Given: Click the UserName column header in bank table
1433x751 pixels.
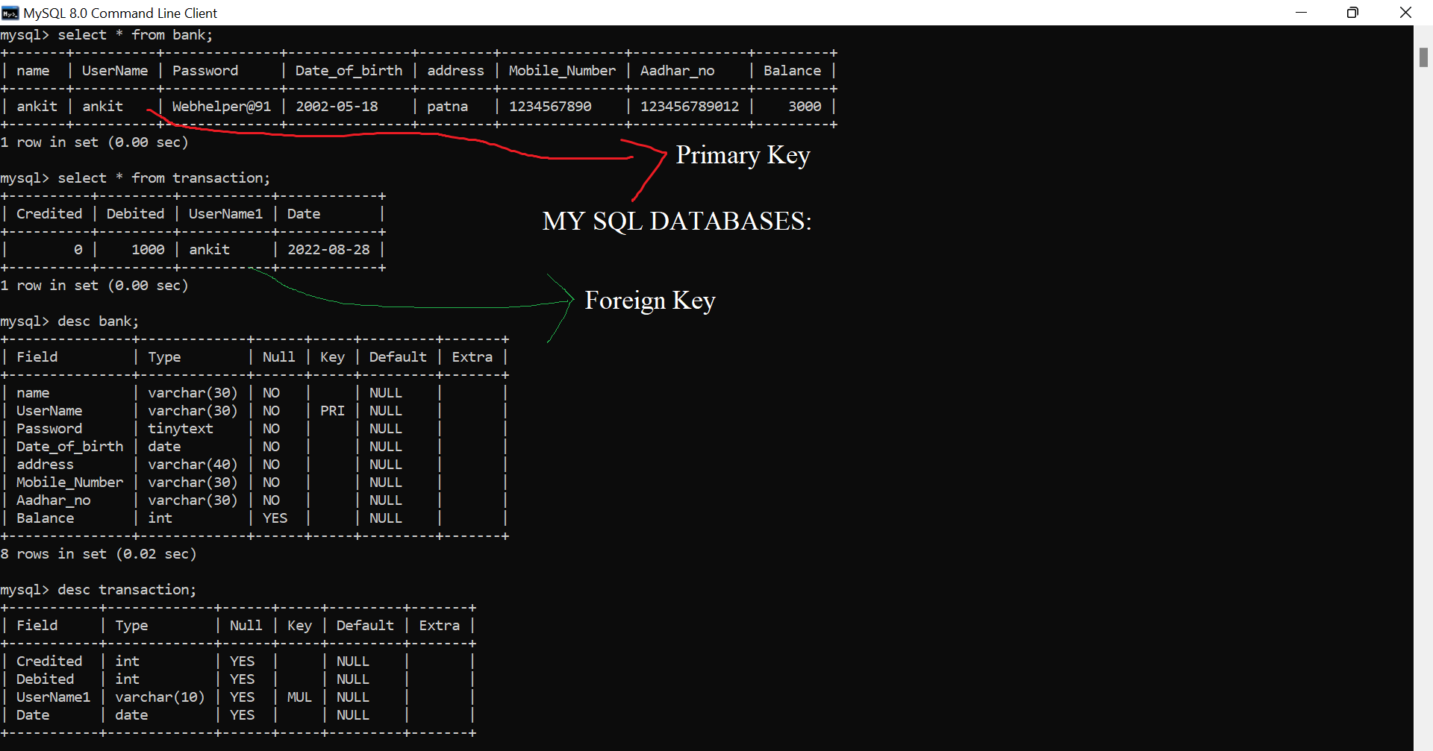Looking at the screenshot, I should pyautogui.click(x=115, y=70).
